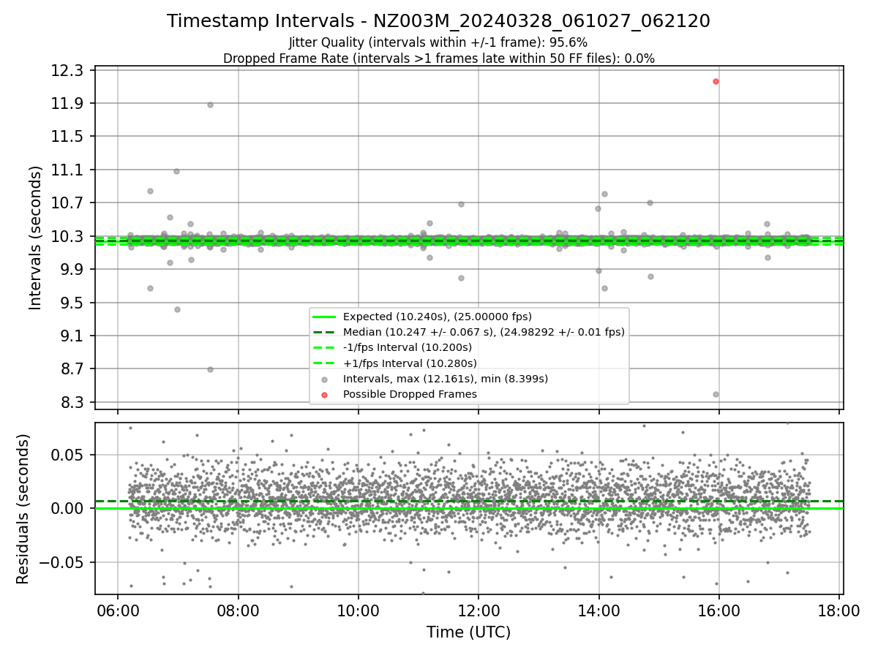The height and width of the screenshot is (658, 878).
Task: Click the "Jitter Quality" 95.6% subtitle line
Action: pyautogui.click(x=438, y=43)
